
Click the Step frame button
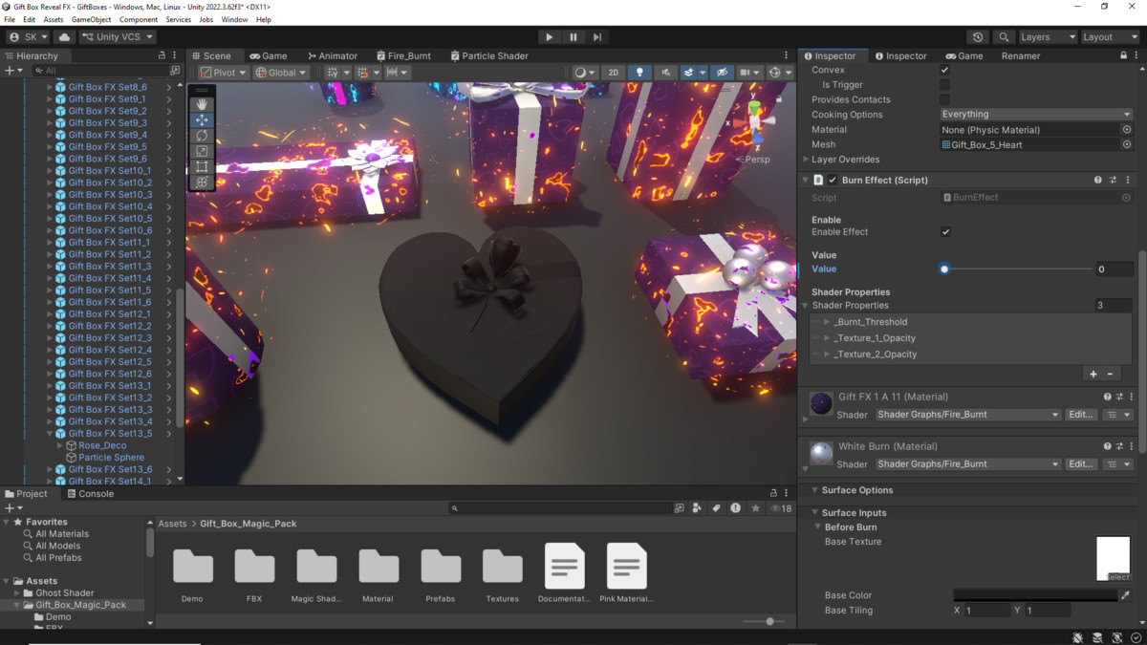597,37
